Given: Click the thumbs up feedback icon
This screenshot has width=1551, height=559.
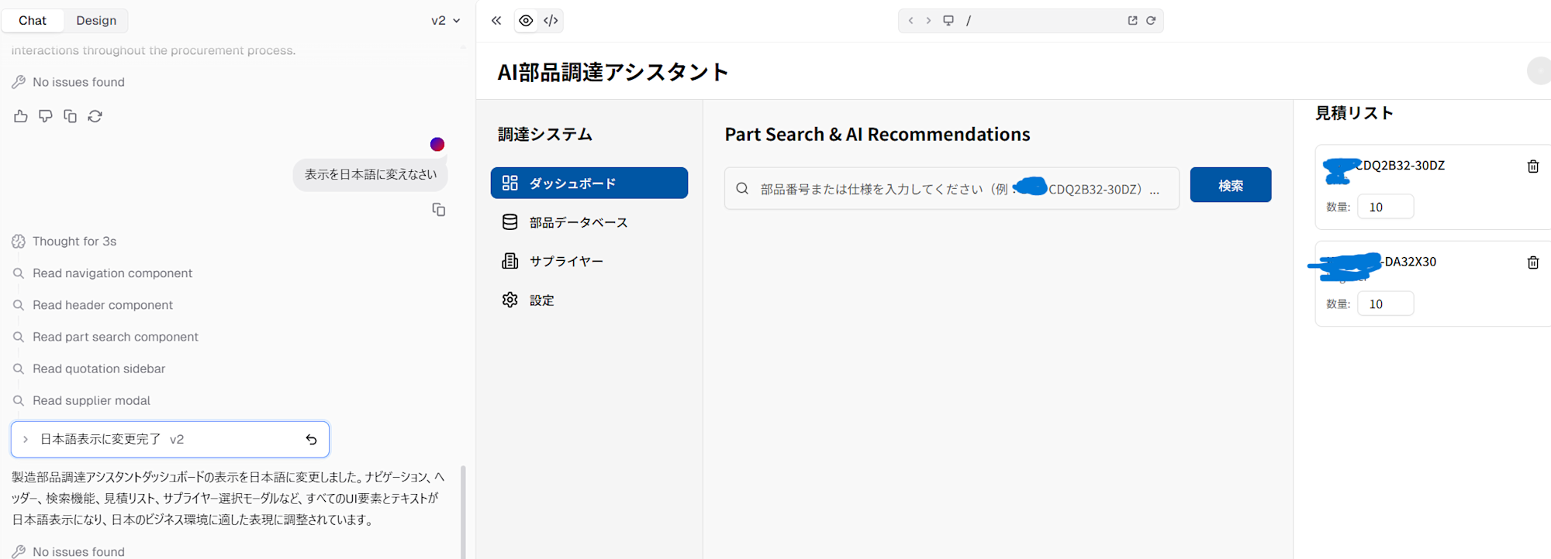Looking at the screenshot, I should coord(21,116).
